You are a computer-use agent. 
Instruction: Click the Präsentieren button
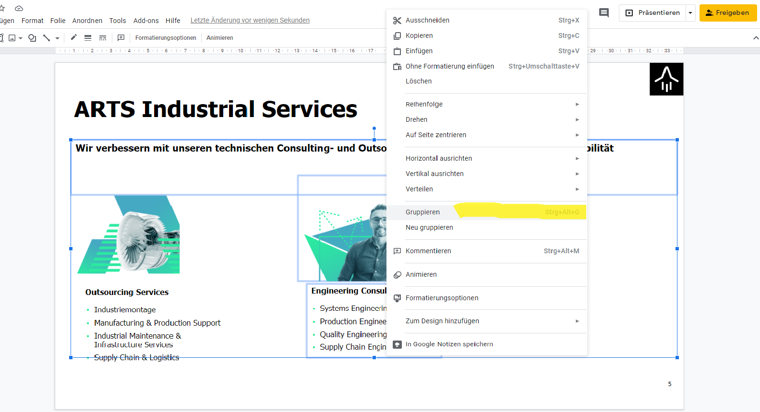tap(653, 13)
